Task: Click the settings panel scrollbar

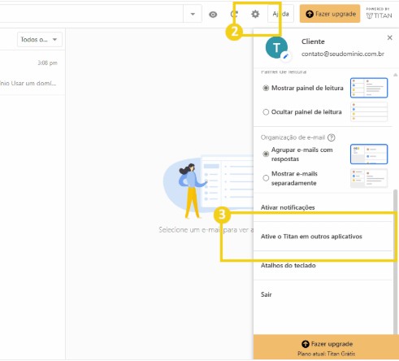Action: [396, 262]
